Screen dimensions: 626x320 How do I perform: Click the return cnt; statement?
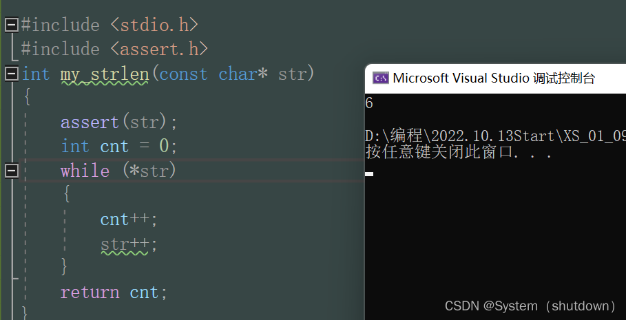[114, 292]
